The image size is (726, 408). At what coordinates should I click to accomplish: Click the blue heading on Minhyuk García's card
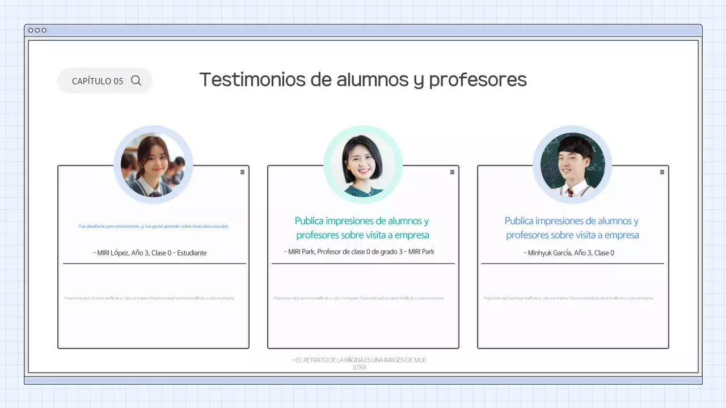pyautogui.click(x=573, y=227)
